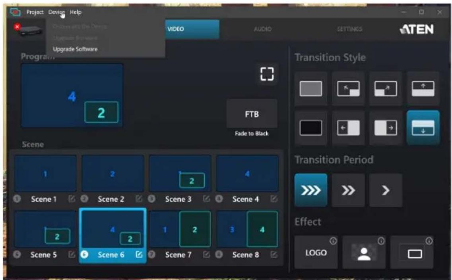Open fullscreen program view icon
452x280 pixels.
tap(267, 74)
